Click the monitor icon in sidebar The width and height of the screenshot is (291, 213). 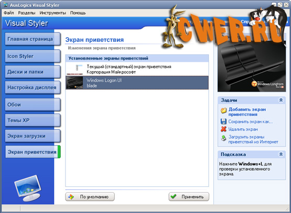(28, 188)
